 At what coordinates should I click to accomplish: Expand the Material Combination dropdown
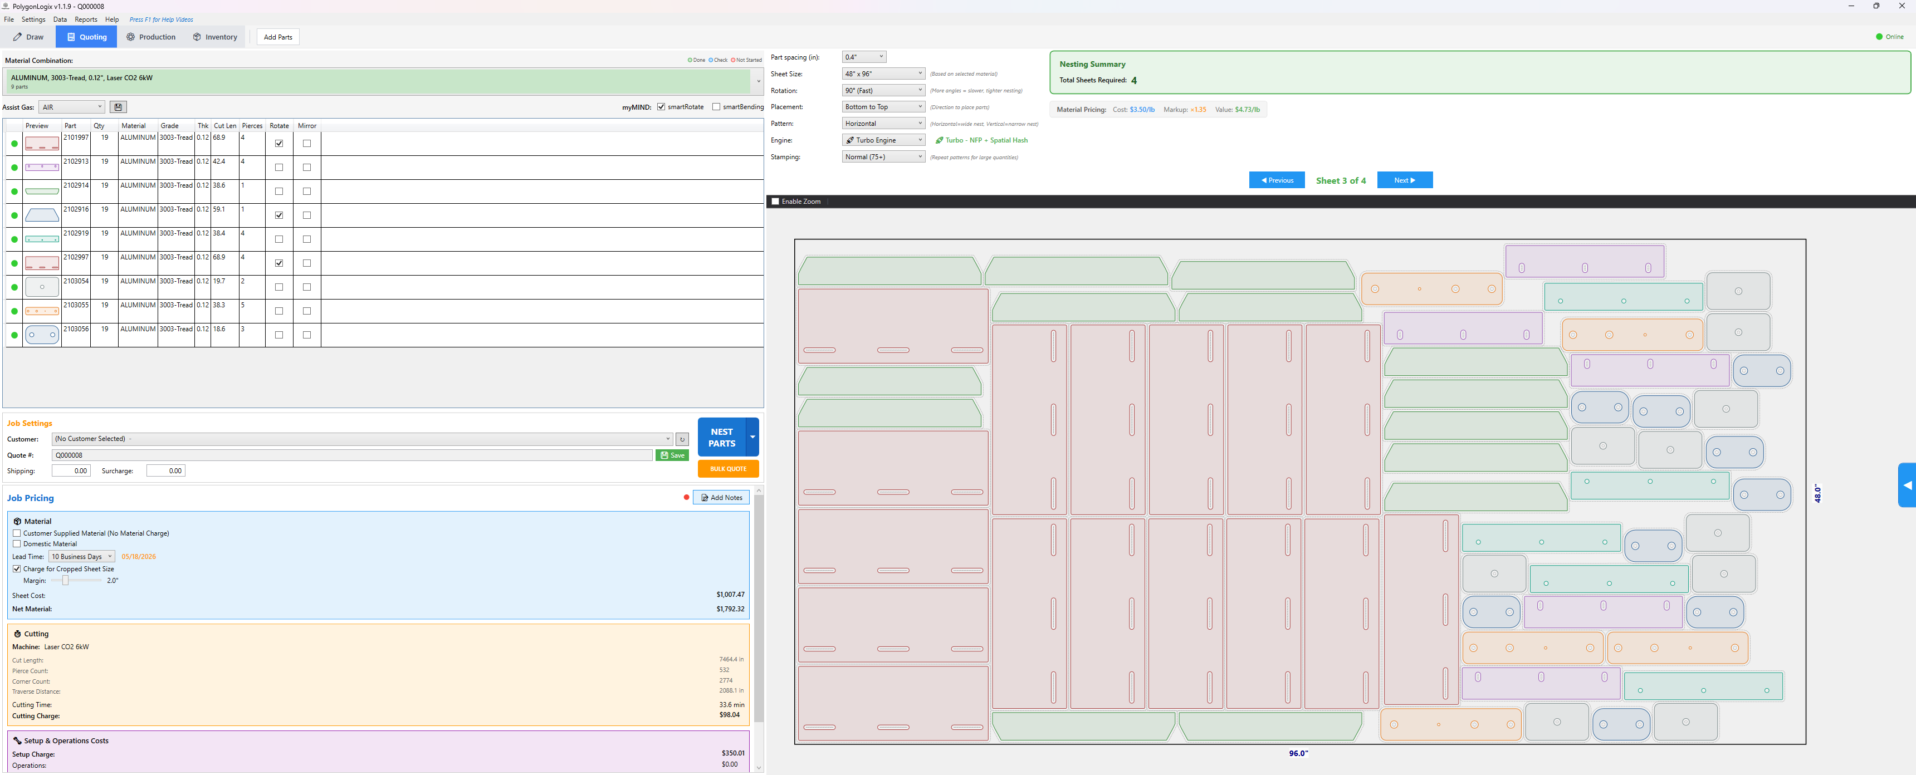point(758,82)
